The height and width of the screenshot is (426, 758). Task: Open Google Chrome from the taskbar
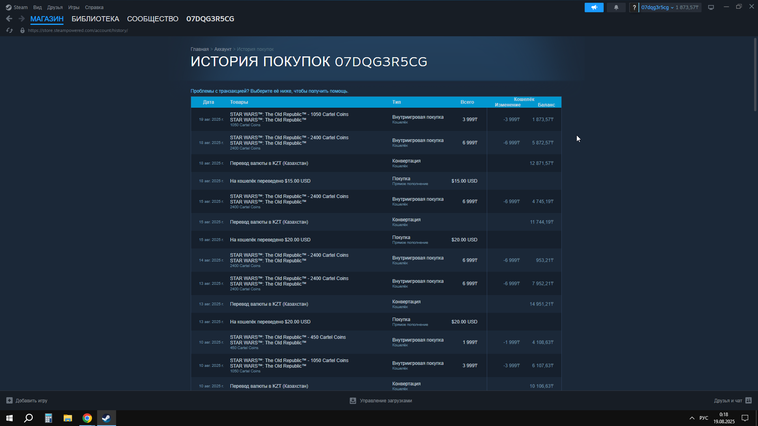pyautogui.click(x=87, y=418)
